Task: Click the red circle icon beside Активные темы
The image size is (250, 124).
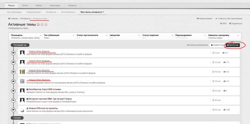Action: tap(42, 24)
